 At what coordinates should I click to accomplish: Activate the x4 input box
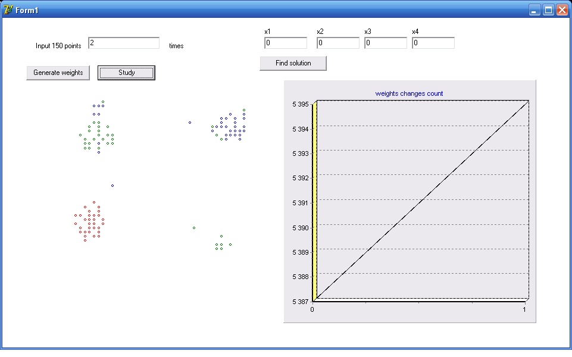point(433,43)
